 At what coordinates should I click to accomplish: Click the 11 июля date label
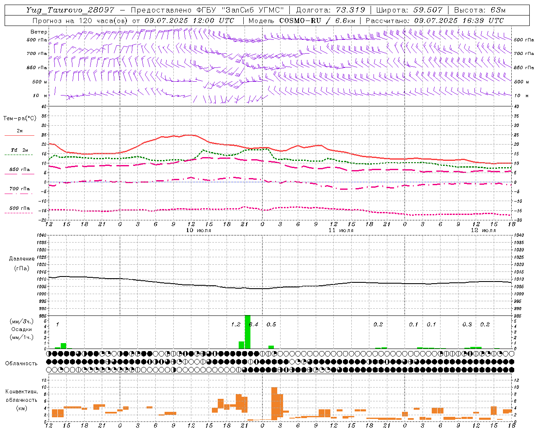click(341, 230)
